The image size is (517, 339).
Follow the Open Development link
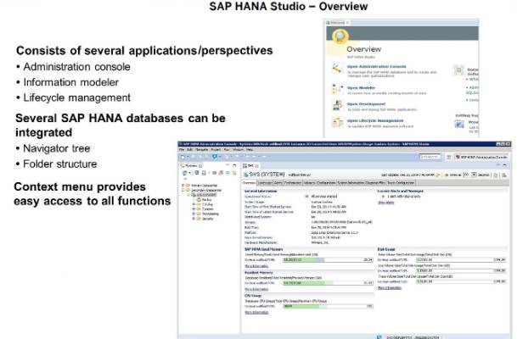(366, 104)
